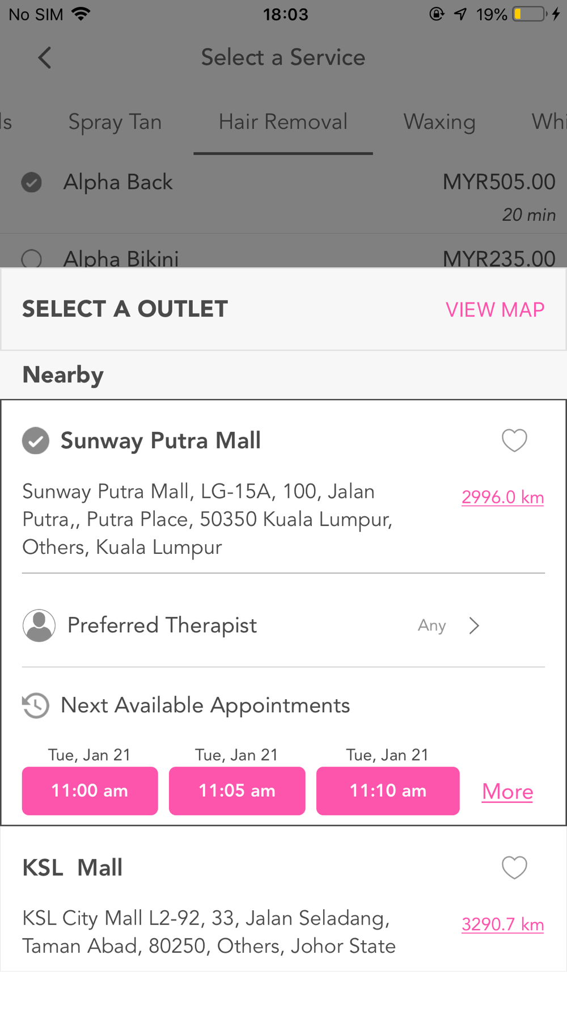
Task: Open the 2996.0 km distance link
Action: (x=503, y=497)
